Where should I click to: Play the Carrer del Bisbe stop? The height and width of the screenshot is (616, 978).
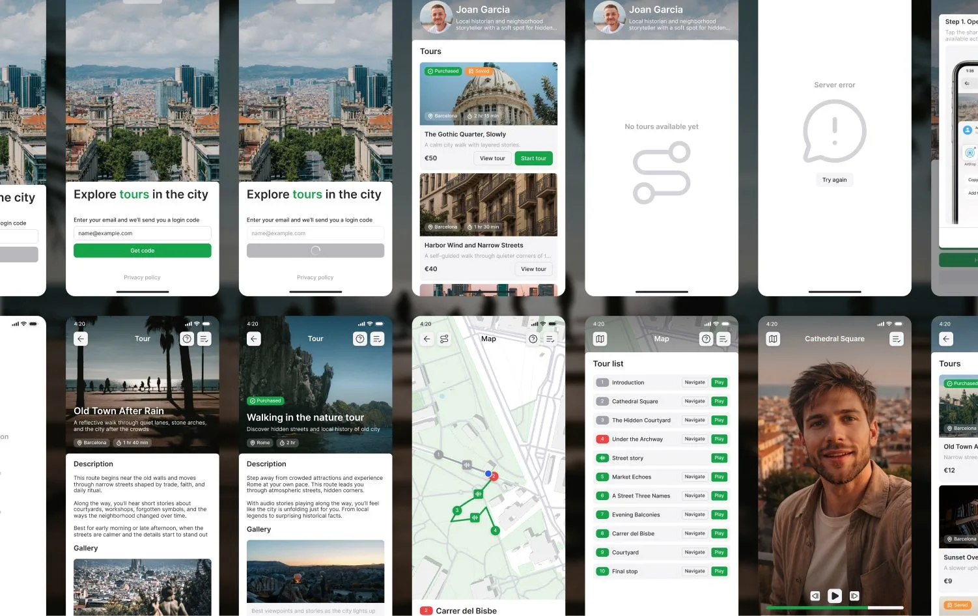click(x=720, y=533)
